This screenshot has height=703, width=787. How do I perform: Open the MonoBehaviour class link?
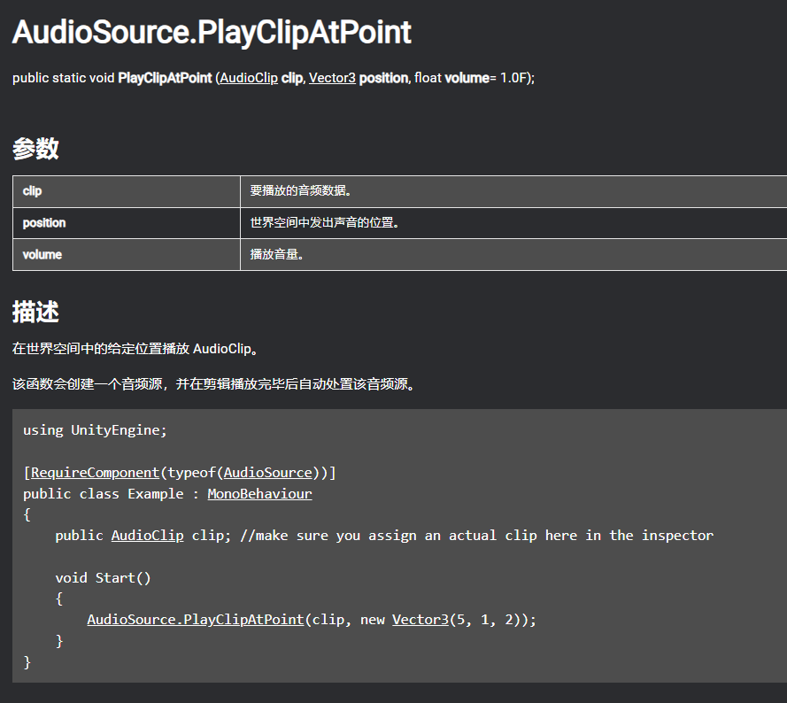(259, 494)
